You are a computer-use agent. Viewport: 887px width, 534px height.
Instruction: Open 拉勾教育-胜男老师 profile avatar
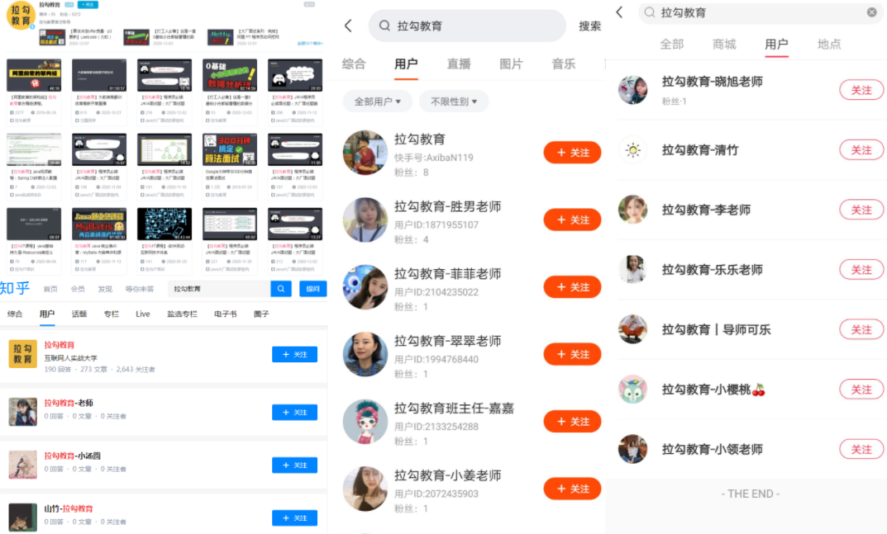365,220
